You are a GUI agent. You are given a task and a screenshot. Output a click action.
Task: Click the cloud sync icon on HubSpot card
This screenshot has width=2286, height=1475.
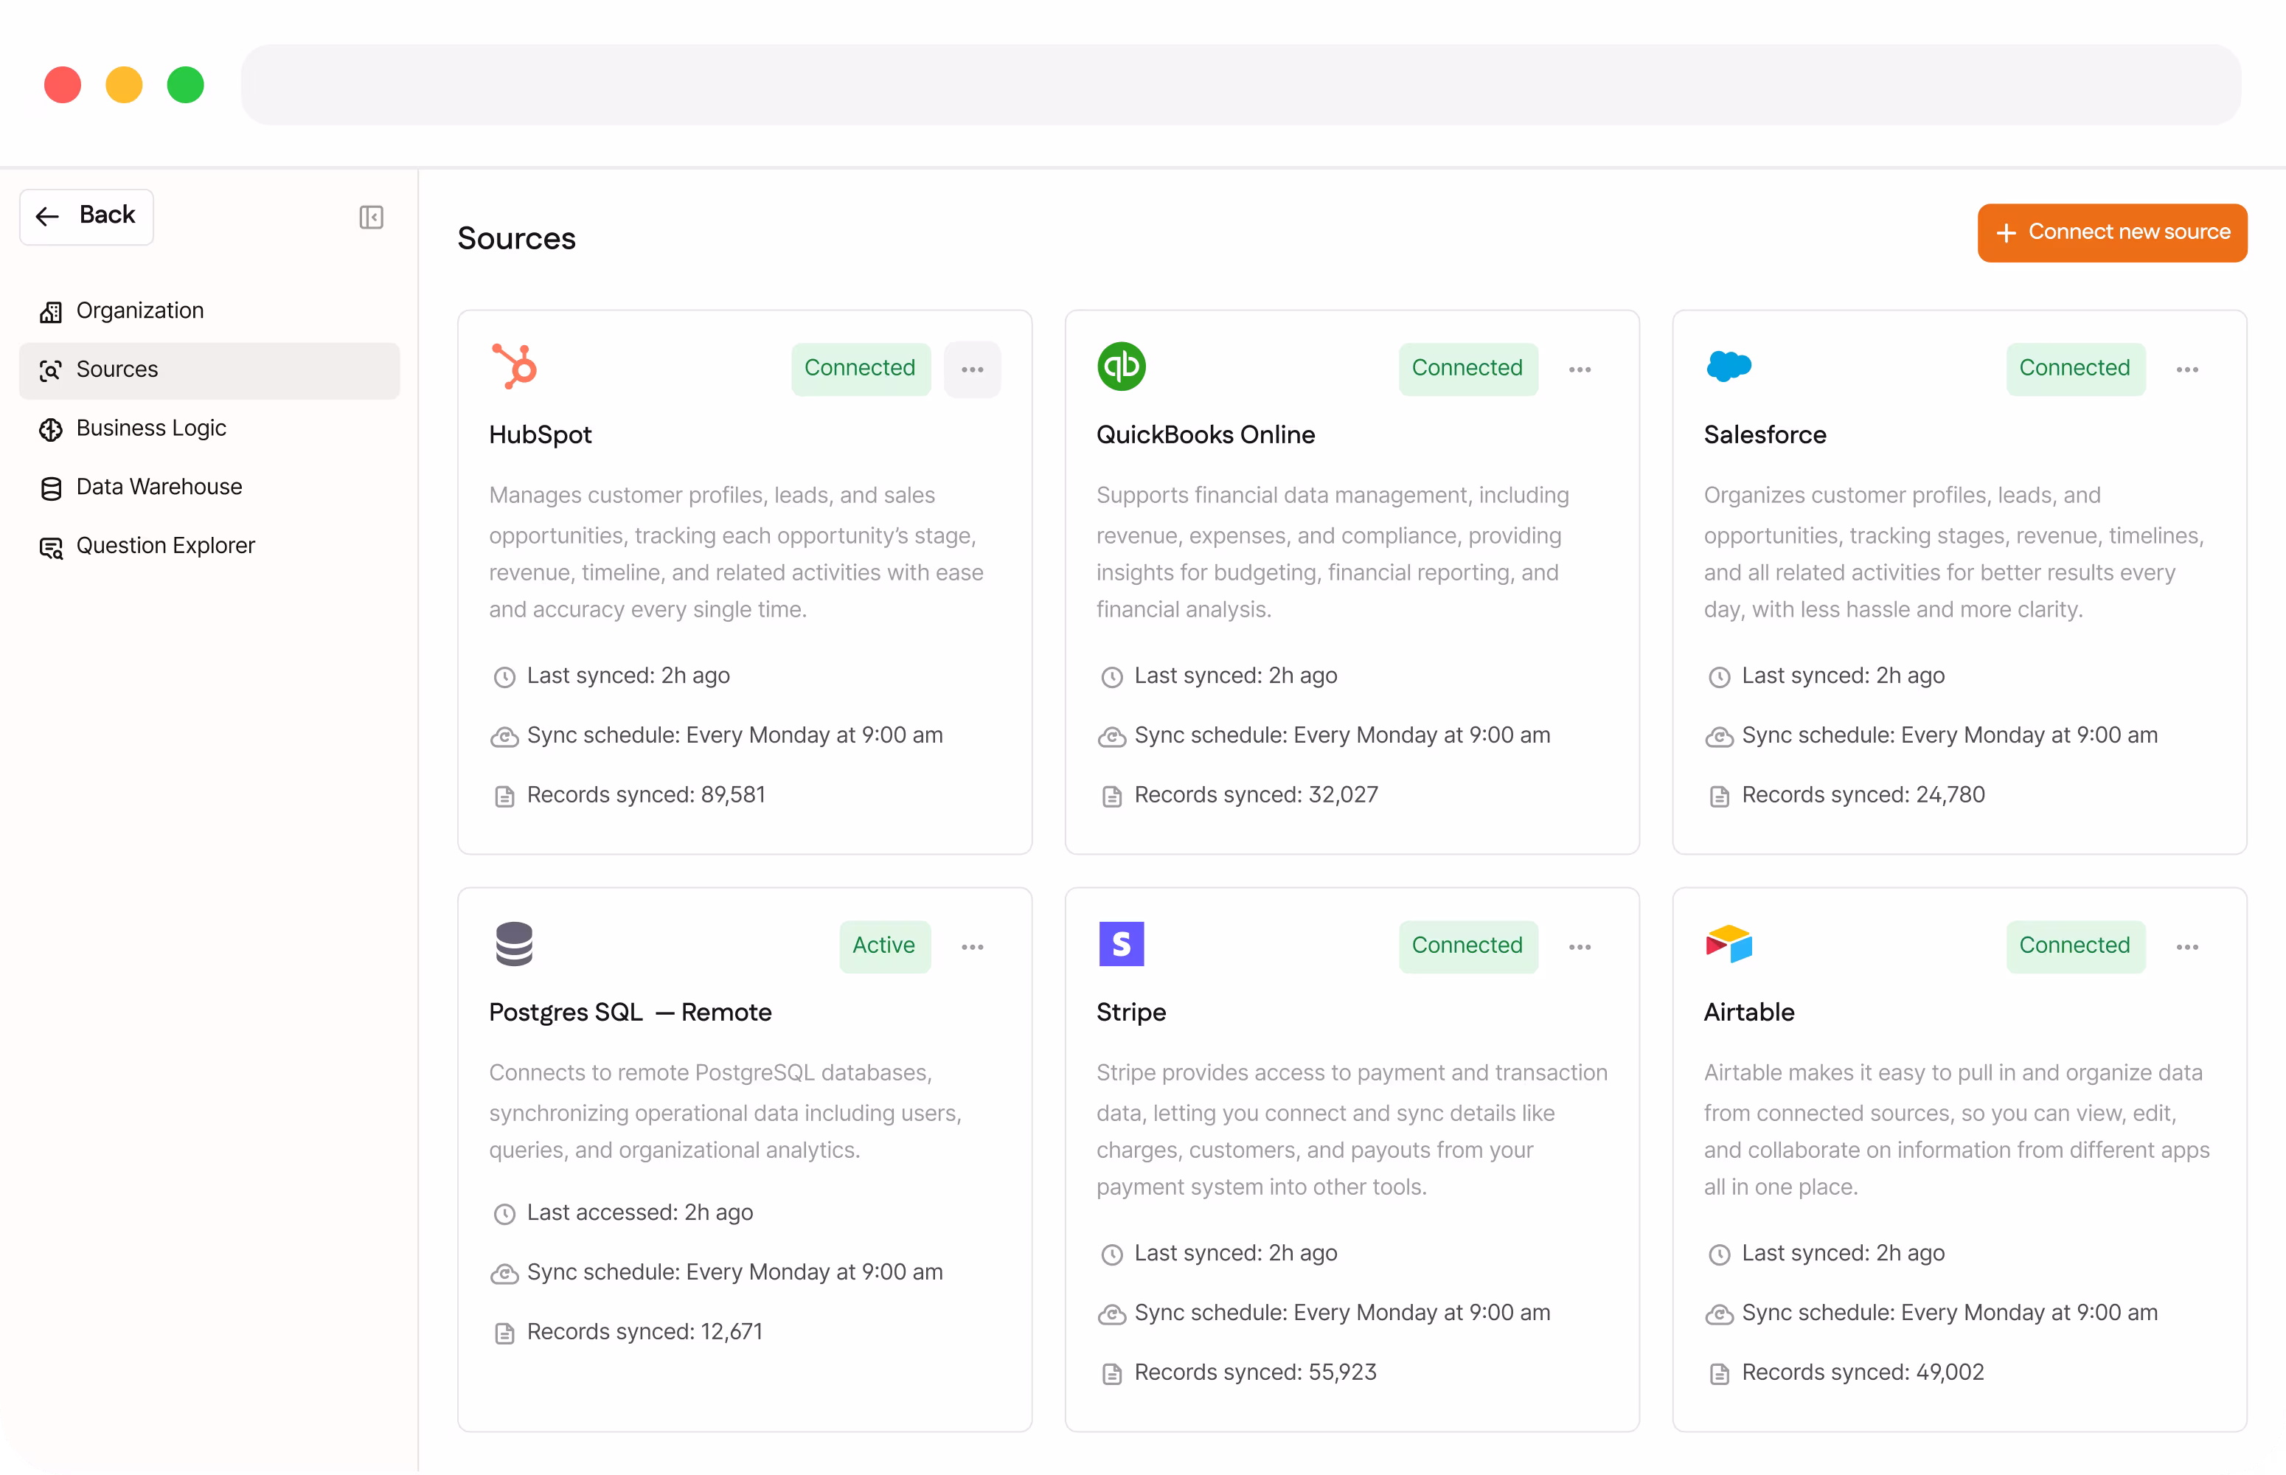504,737
